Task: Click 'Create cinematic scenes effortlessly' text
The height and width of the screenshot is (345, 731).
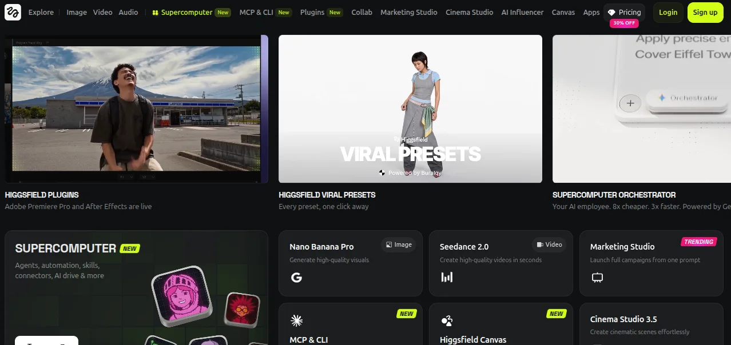Action: (x=640, y=332)
